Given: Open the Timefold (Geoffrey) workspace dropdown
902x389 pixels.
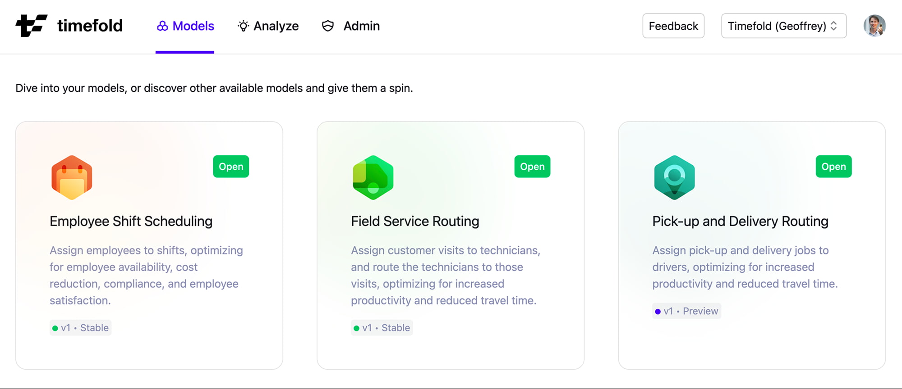Looking at the screenshot, I should tap(783, 26).
